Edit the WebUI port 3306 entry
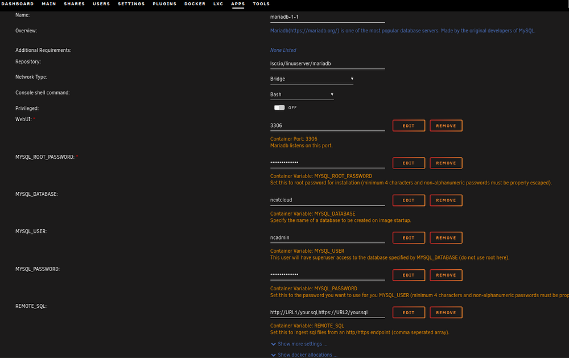The height and width of the screenshot is (358, 569). click(x=409, y=126)
